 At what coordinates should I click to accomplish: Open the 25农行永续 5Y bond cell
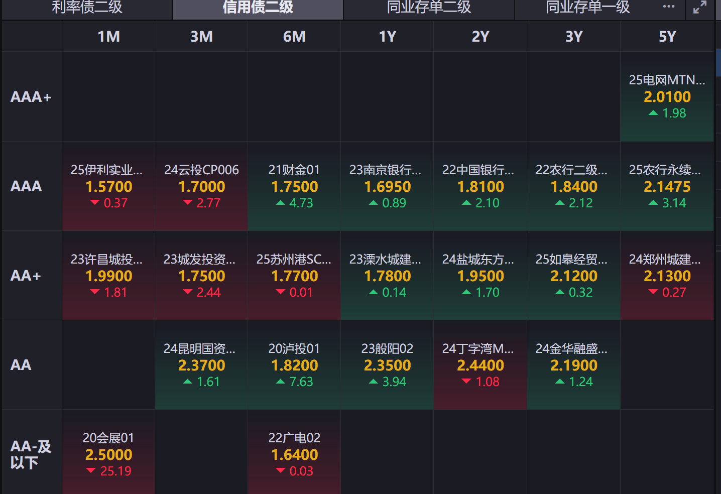(667, 186)
